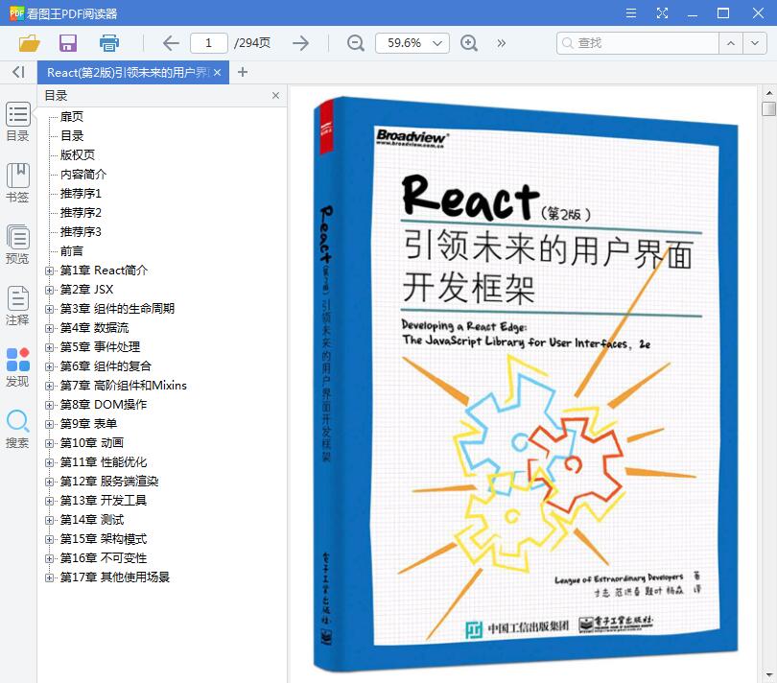
Task: Zoom out with the minus magnifier
Action: (355, 43)
